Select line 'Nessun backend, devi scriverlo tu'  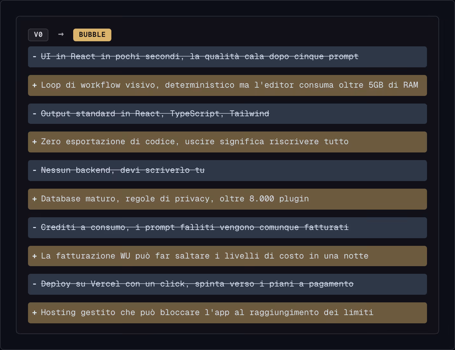[x=227, y=171]
